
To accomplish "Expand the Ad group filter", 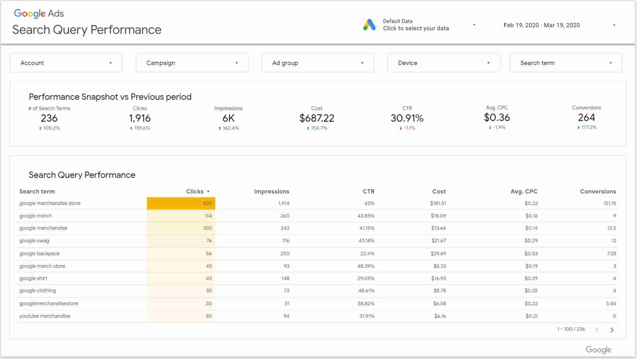I will point(318,63).
